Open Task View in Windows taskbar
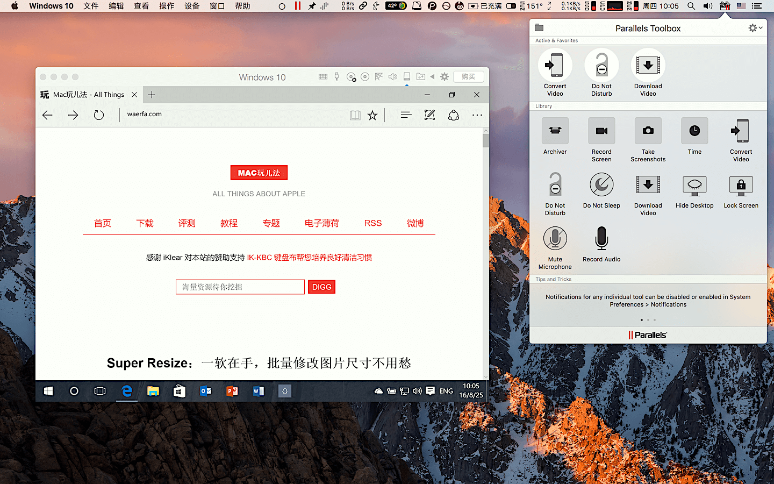This screenshot has height=484, width=774. 100,391
